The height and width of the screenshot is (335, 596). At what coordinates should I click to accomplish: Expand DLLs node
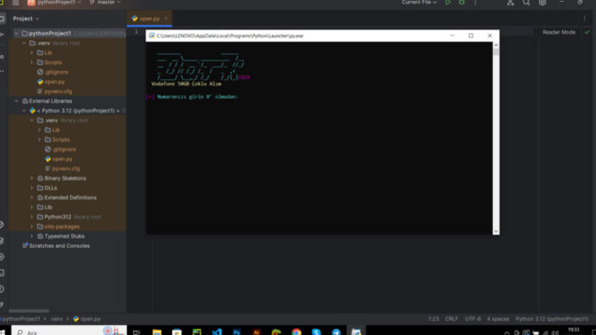(x=32, y=188)
